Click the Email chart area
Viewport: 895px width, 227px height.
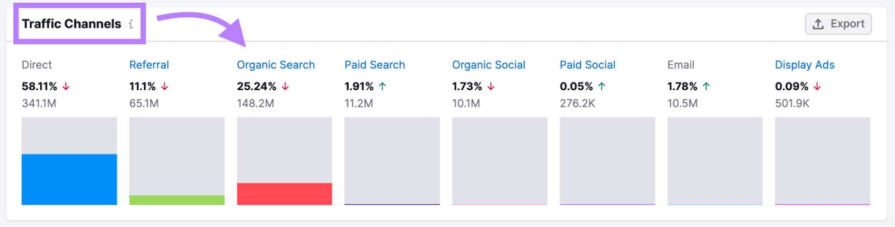click(715, 161)
